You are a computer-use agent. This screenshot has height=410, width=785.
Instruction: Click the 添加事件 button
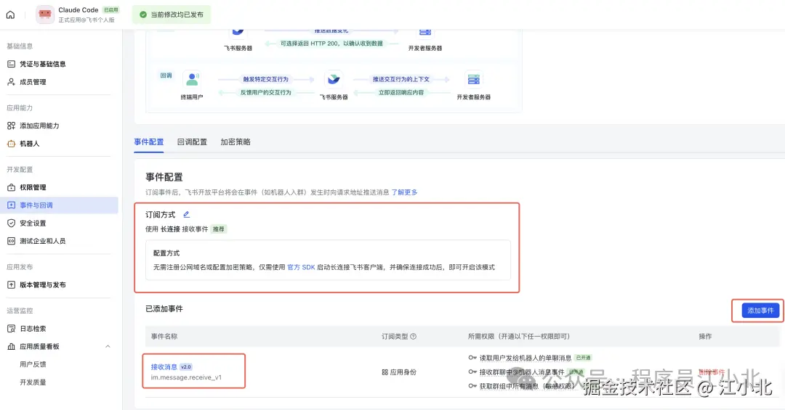(760, 311)
